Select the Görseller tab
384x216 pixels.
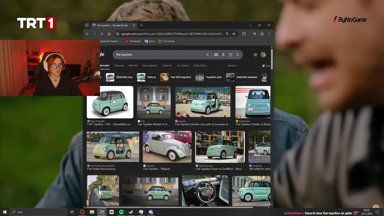[x=105, y=65]
